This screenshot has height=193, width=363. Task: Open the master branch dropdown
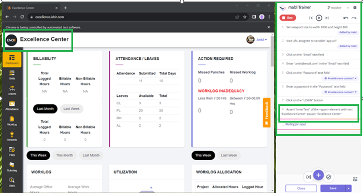click(338, 8)
